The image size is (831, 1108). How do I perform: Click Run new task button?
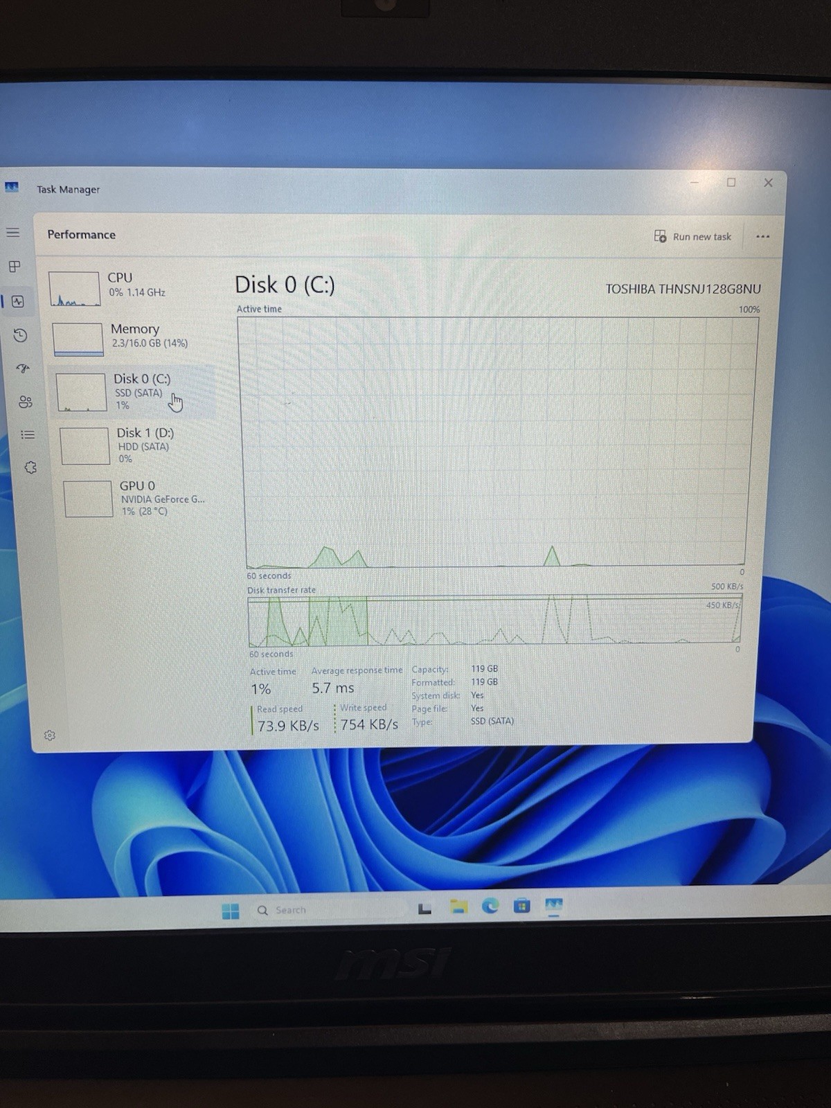pos(692,237)
